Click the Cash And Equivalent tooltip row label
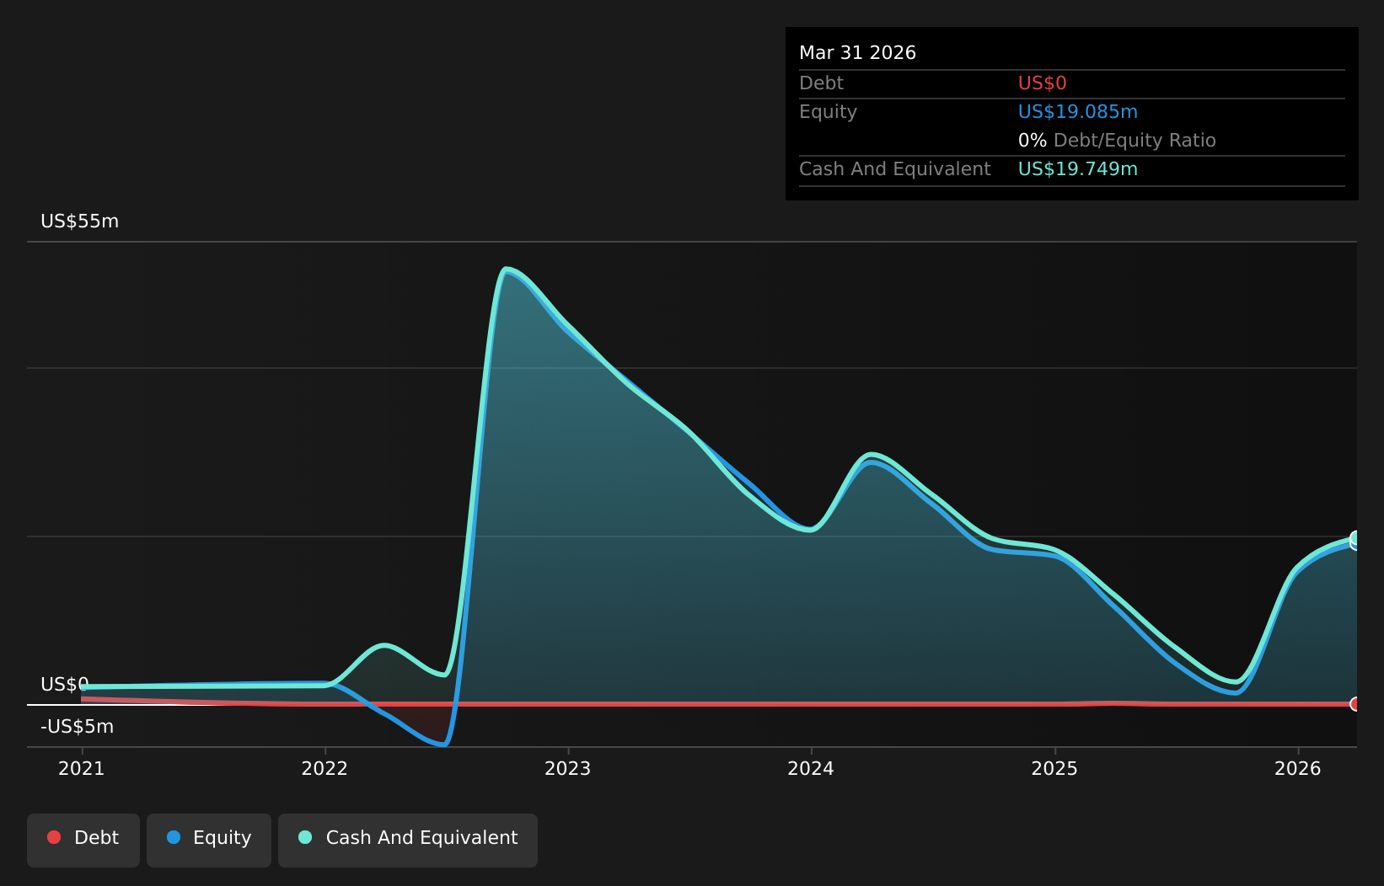Image resolution: width=1384 pixels, height=886 pixels. 895,169
